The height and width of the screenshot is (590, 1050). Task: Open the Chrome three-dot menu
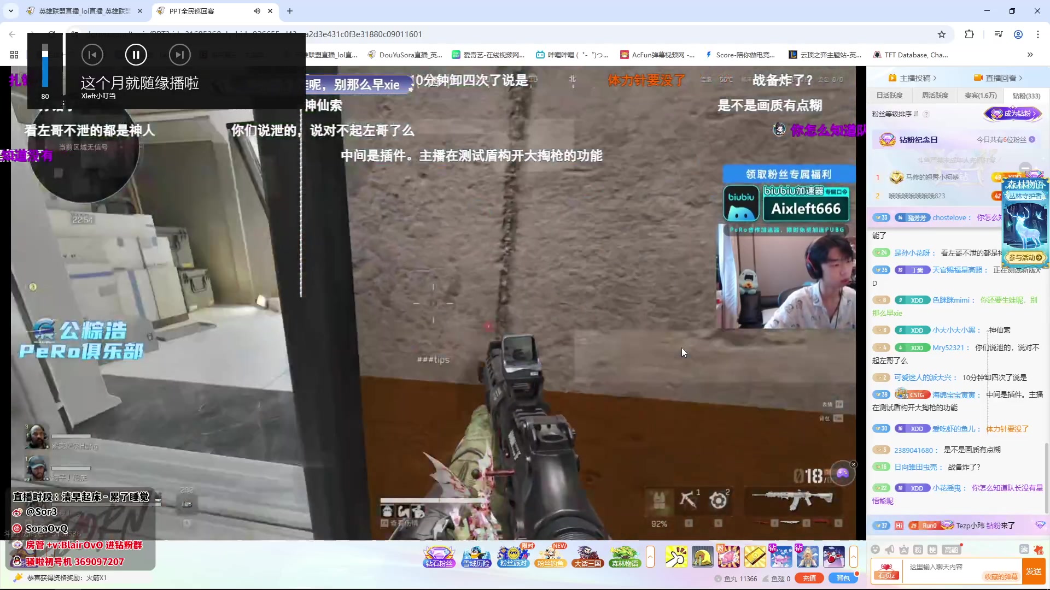pos(1037,34)
